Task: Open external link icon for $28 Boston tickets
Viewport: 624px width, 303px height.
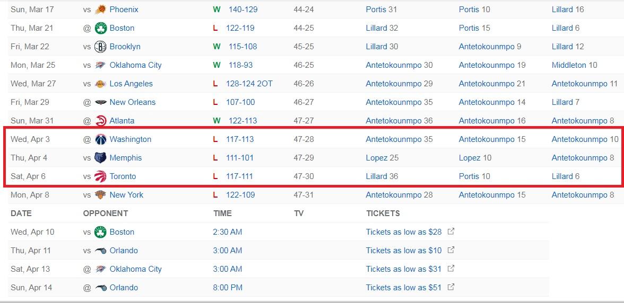Action: 451,231
